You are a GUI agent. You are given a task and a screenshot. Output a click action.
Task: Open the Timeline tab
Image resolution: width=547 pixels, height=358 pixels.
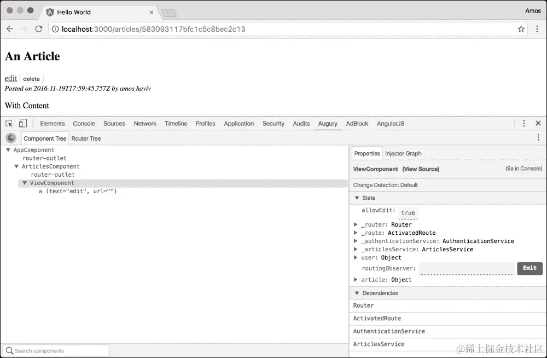tap(176, 124)
